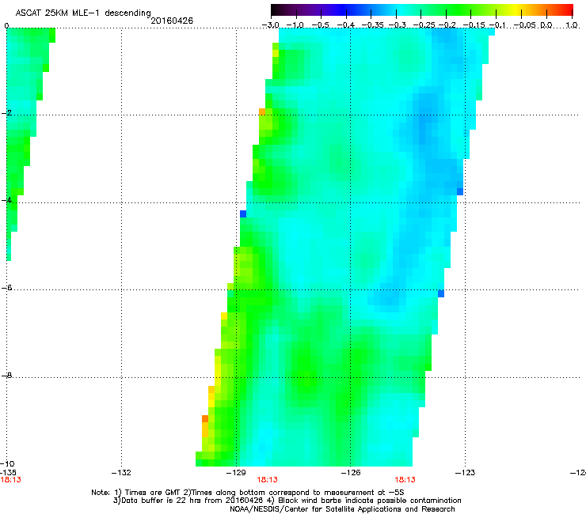
Task: Click the longitude label -123
Action: 466,473
